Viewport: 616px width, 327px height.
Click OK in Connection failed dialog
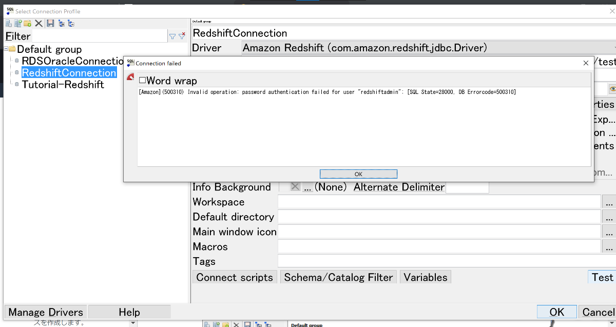click(358, 174)
